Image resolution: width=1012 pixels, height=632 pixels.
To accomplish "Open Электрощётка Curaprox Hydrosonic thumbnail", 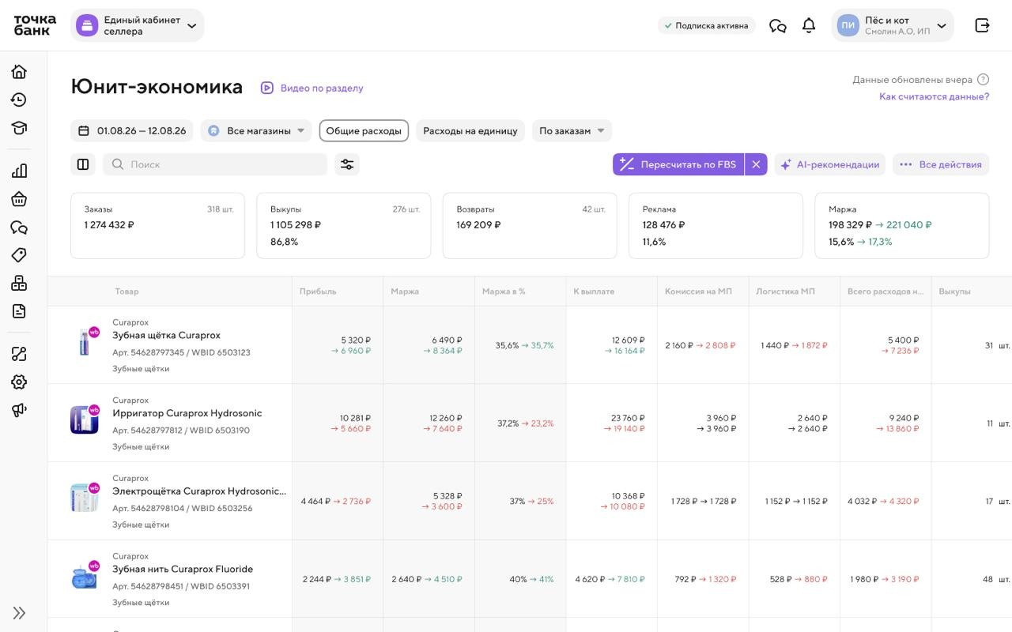I will pyautogui.click(x=85, y=498).
